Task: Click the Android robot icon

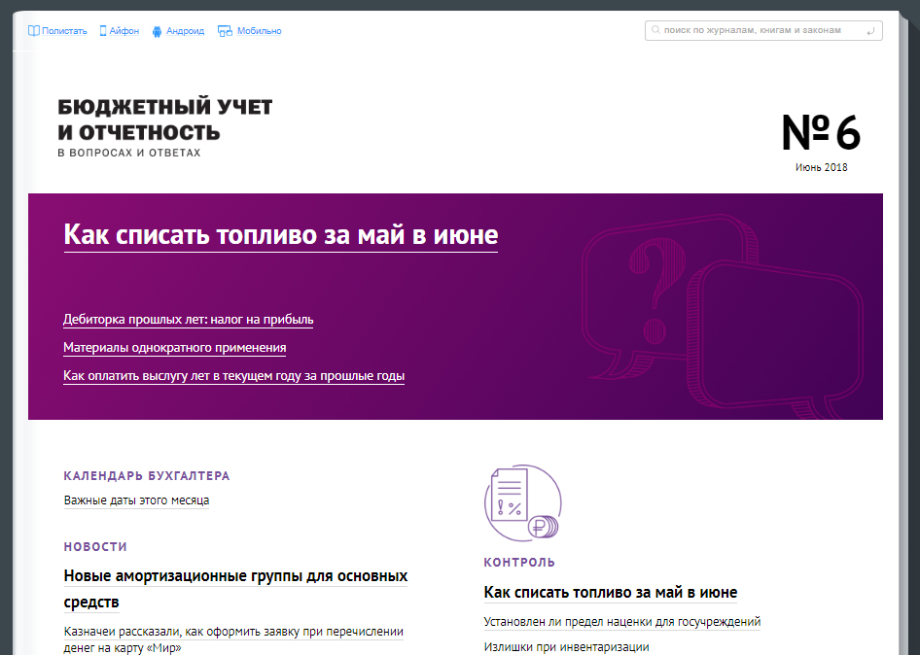Action: tap(159, 31)
